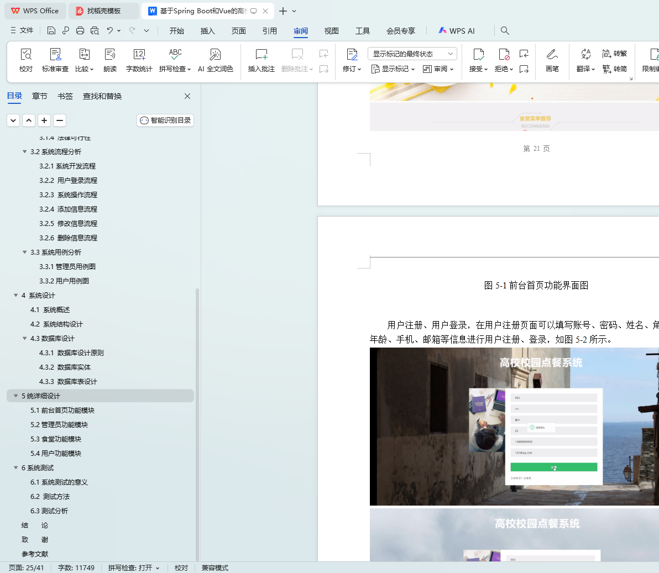This screenshot has height=573, width=659.
Task: Close the navigation pane with the X
Action: pos(187,96)
